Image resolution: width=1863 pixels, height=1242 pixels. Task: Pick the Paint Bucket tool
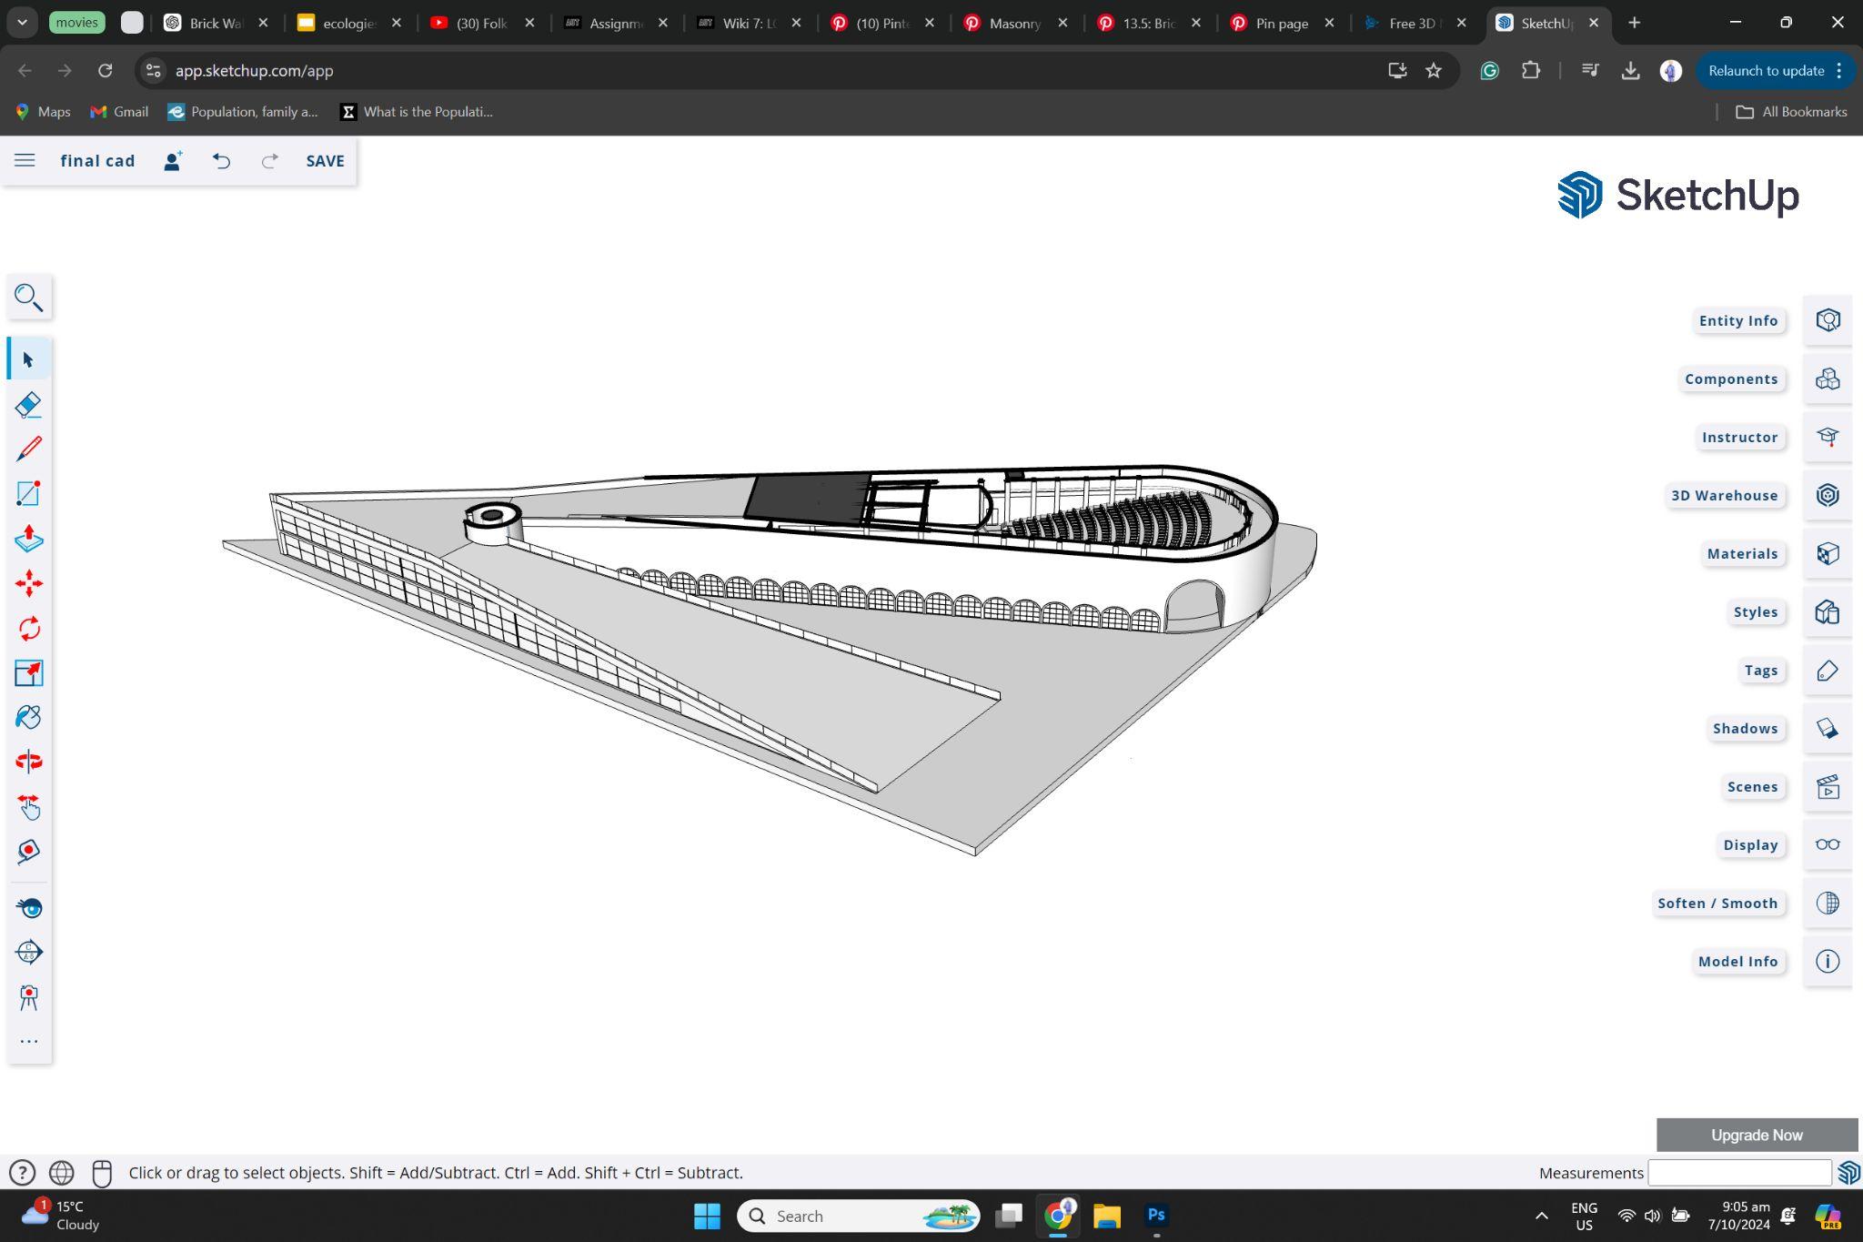[28, 717]
